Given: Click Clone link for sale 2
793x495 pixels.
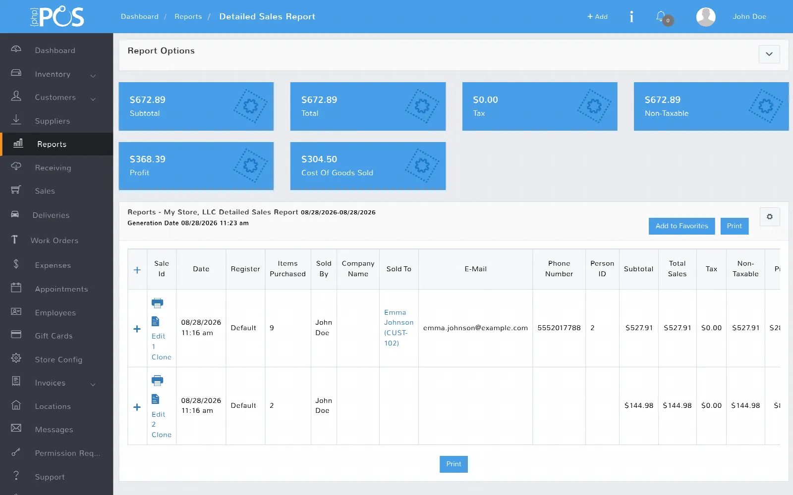Looking at the screenshot, I should (162, 435).
